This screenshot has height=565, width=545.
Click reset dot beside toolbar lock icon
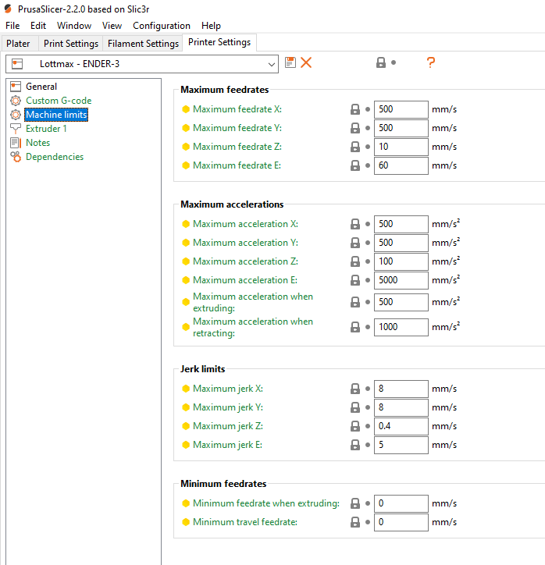click(394, 62)
